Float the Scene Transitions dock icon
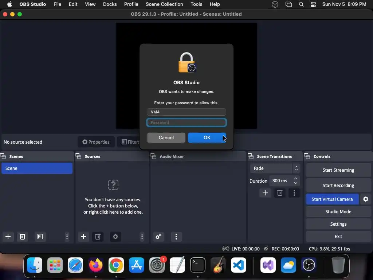This screenshot has height=280, width=373. (251, 156)
